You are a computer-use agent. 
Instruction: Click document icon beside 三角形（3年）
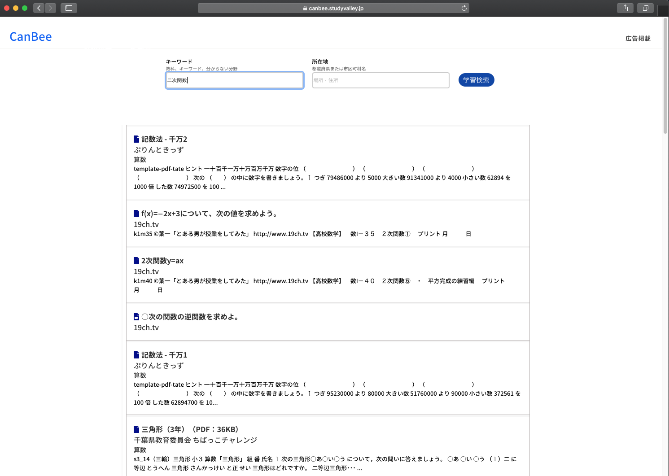click(x=136, y=429)
